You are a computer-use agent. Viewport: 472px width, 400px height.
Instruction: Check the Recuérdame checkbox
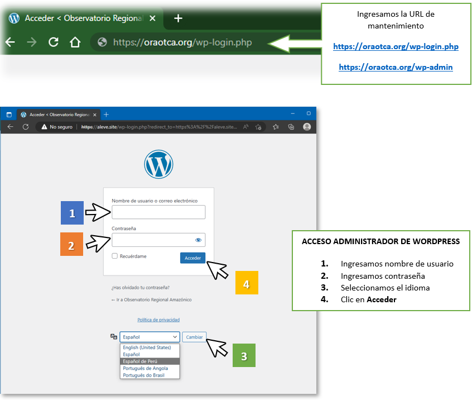(115, 256)
